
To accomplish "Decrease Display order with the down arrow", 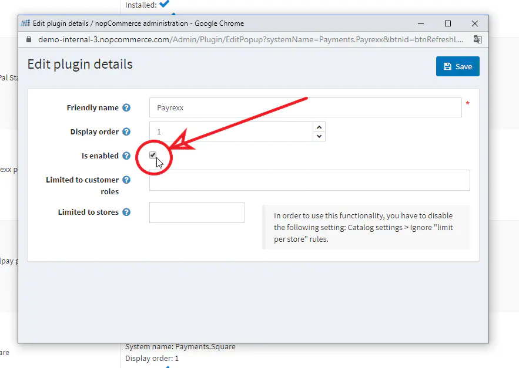I will 319,136.
